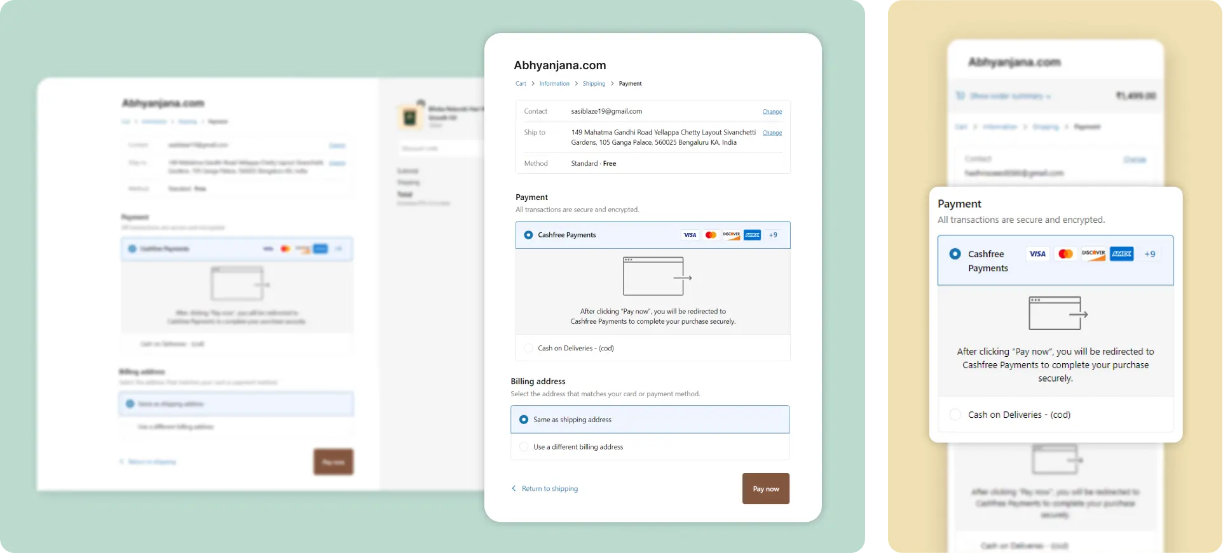Click the back chevron beside Return to shipping

[514, 488]
